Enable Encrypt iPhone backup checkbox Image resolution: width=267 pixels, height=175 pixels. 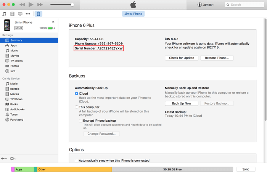(x=81, y=121)
